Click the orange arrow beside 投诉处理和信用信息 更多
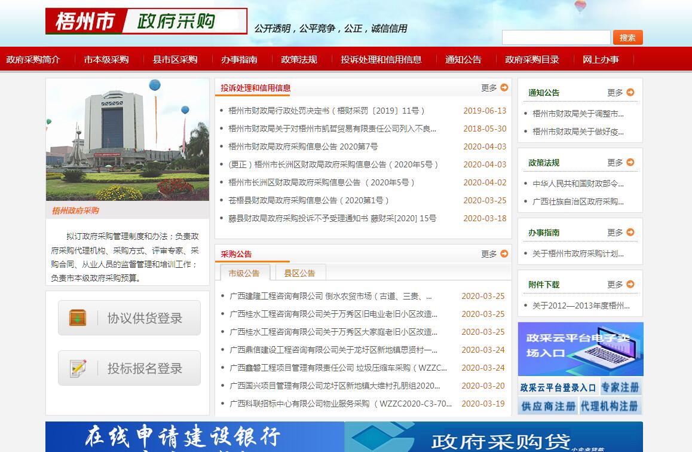This screenshot has height=452, width=692. 504,87
